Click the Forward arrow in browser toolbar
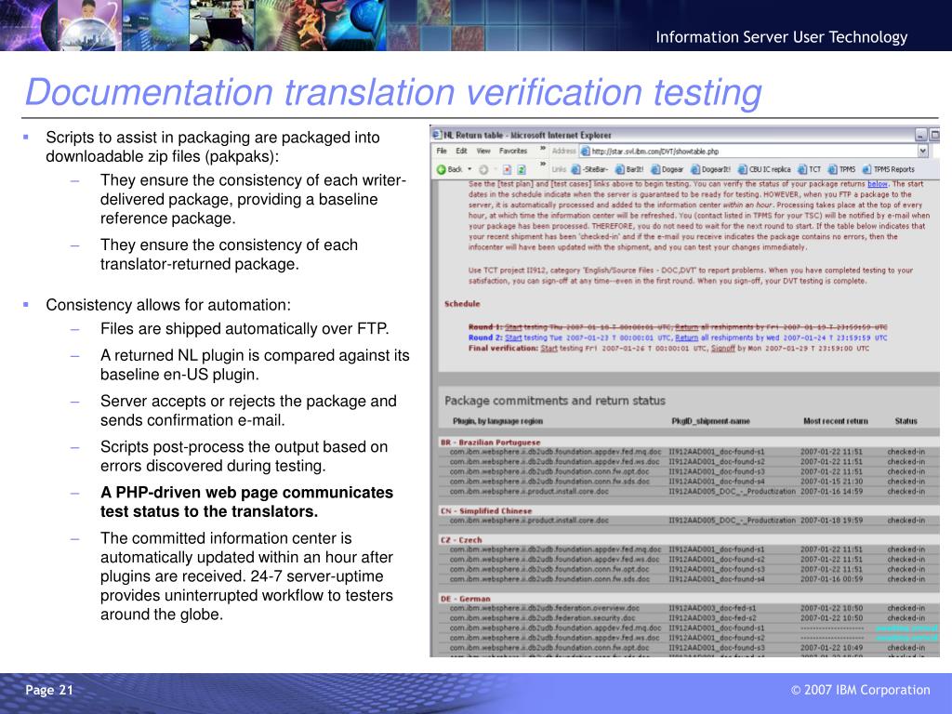The height and width of the screenshot is (714, 952). pyautogui.click(x=486, y=169)
